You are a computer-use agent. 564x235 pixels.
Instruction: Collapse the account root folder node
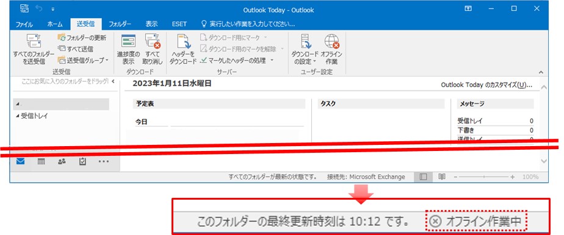[x=18, y=104]
